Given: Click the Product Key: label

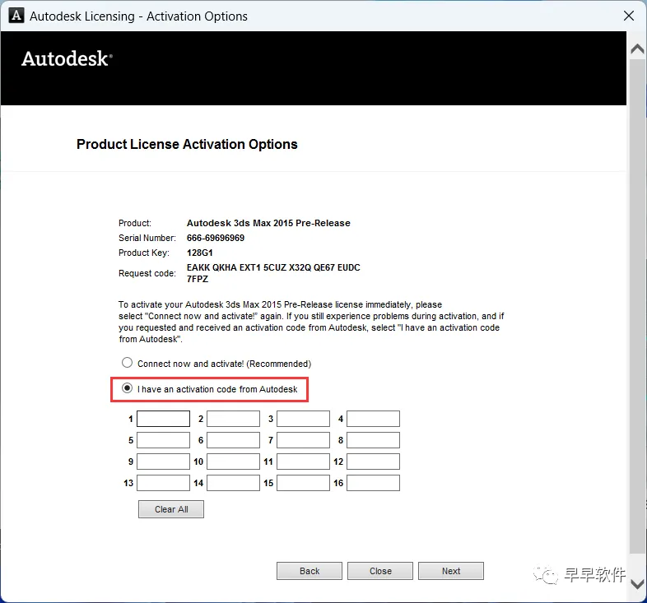Looking at the screenshot, I should [x=144, y=253].
